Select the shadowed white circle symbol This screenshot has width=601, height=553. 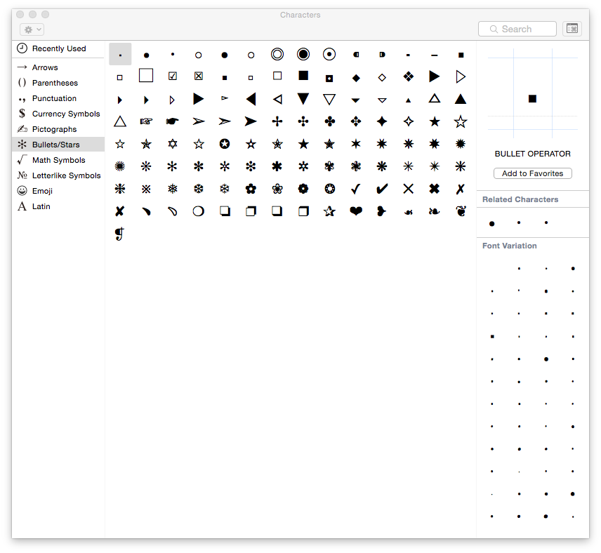[x=199, y=211]
